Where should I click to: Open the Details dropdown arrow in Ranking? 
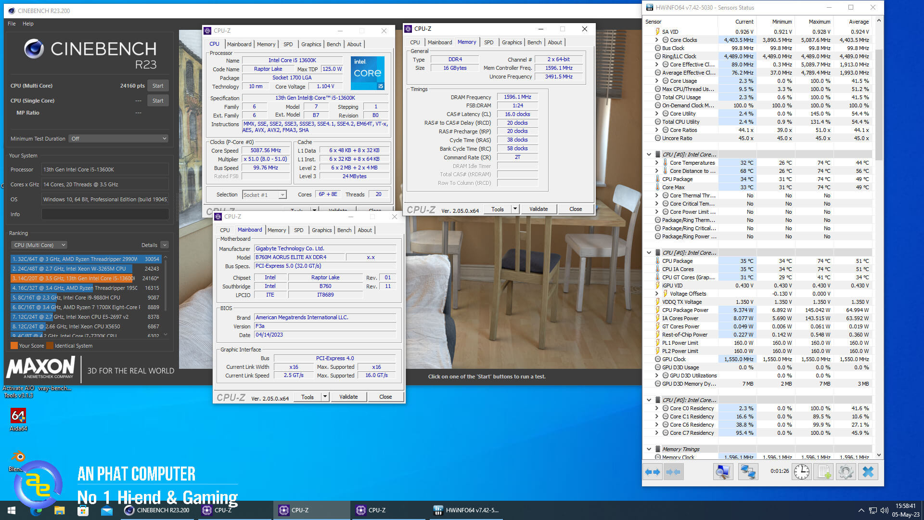pos(165,245)
